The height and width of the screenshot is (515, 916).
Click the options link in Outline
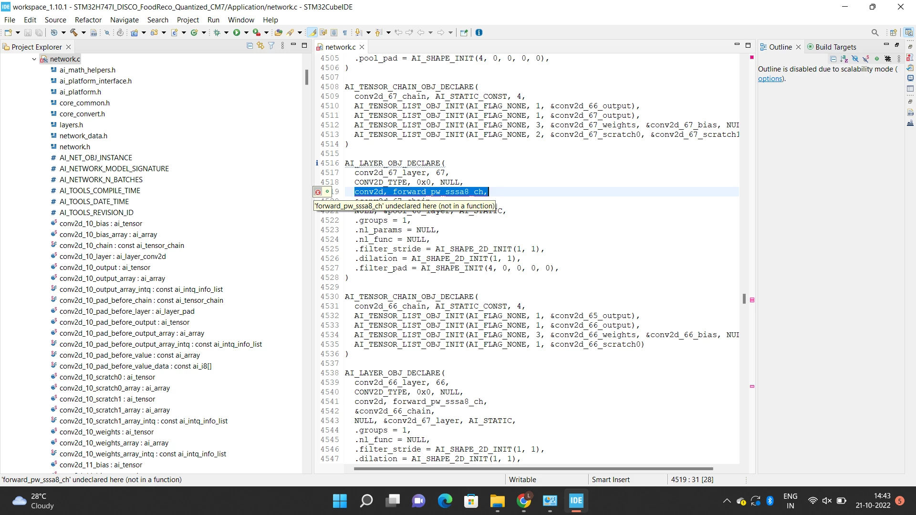[770, 79]
